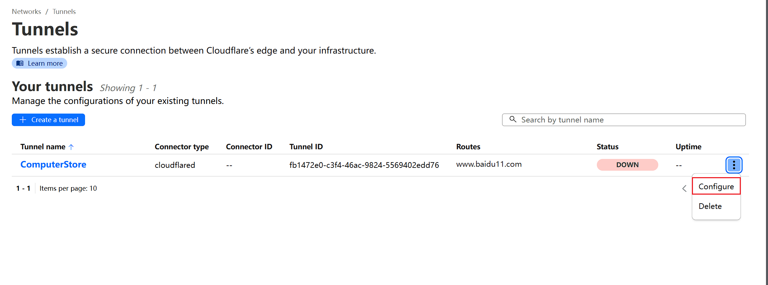Go to the previous page with the left chevron
768x285 pixels.
pyautogui.click(x=684, y=189)
